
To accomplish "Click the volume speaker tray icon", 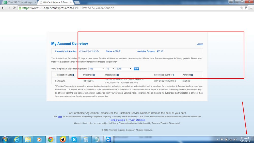I will pyautogui.click(x=235, y=140).
